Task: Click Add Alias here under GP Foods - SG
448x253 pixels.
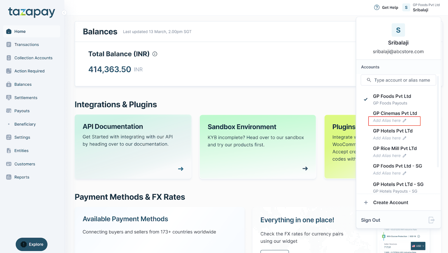Action: pyautogui.click(x=387, y=173)
